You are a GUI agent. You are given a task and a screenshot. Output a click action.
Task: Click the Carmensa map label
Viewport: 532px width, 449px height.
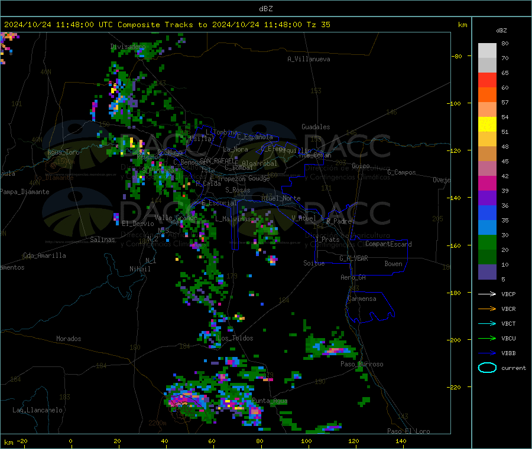coord(362,299)
